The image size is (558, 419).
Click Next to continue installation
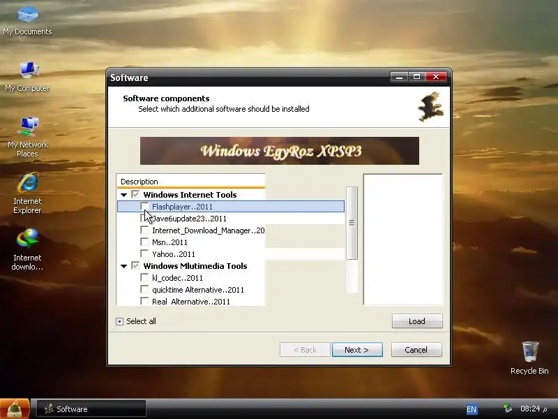(357, 350)
